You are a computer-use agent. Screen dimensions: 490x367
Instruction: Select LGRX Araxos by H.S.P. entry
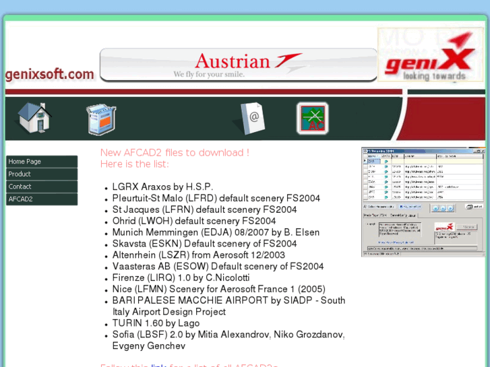162,187
